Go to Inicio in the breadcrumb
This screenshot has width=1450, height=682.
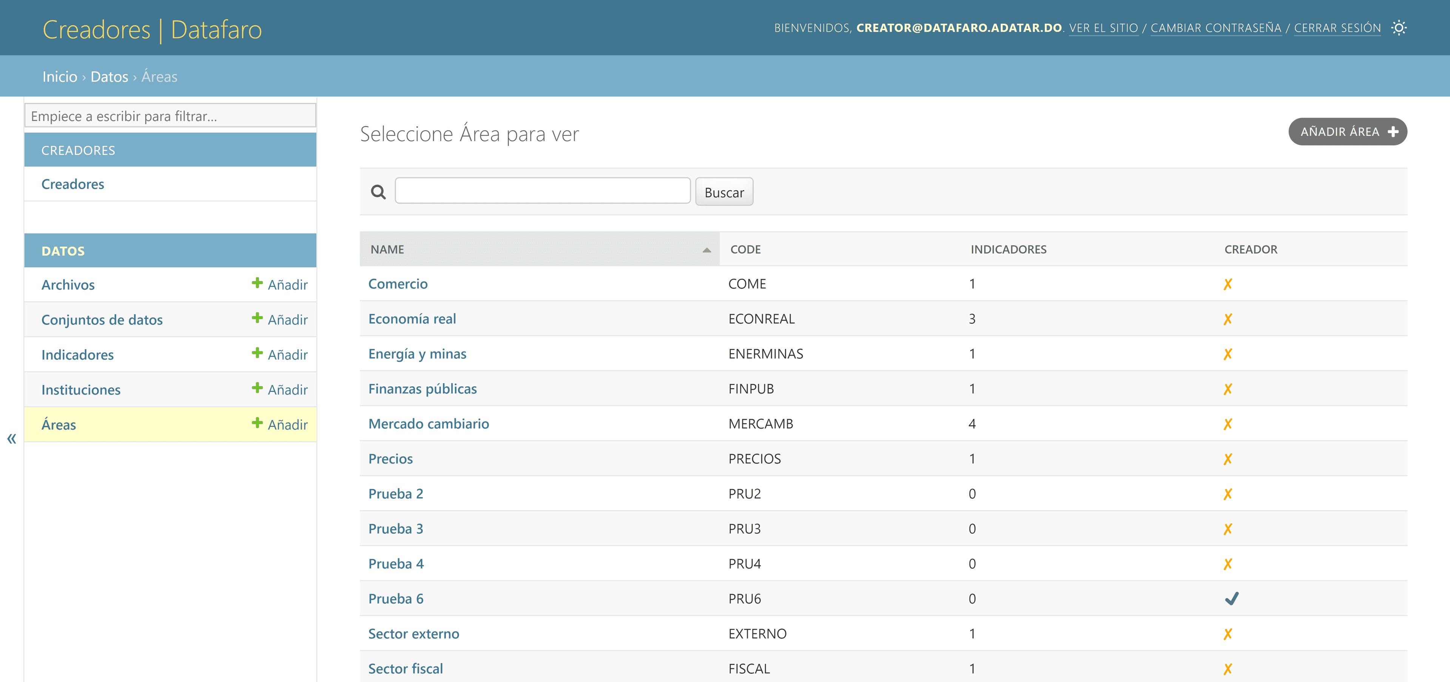coord(60,77)
